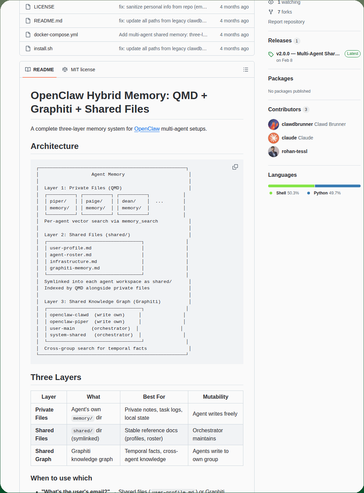
Task: Switch to the README tab
Action: pyautogui.click(x=39, y=70)
